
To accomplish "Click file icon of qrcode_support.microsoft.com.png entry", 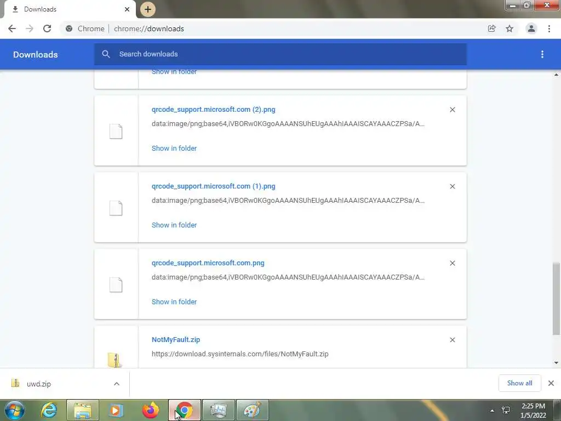I will click(x=116, y=285).
